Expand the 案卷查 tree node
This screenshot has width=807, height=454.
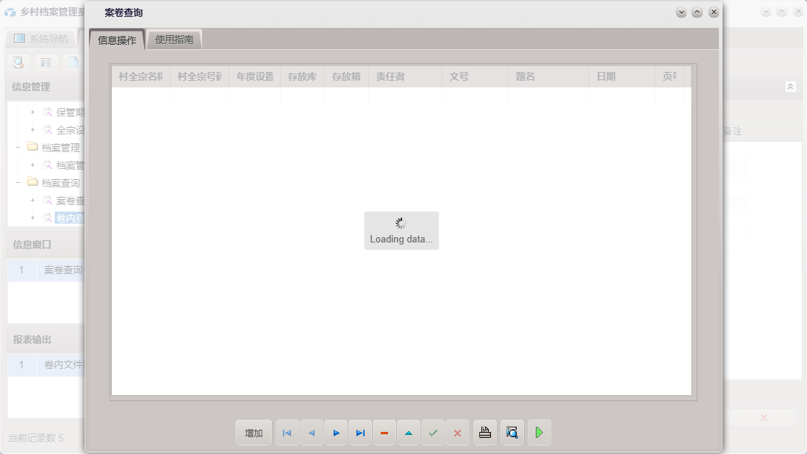tap(32, 201)
